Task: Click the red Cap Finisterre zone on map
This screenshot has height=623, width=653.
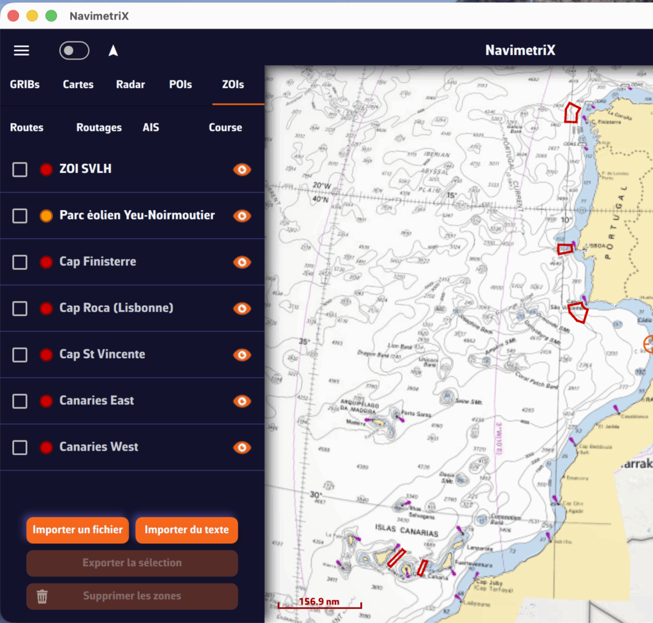Action: pyautogui.click(x=572, y=113)
